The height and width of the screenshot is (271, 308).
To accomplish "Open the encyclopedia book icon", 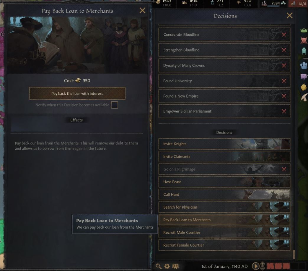I will (175, 266).
